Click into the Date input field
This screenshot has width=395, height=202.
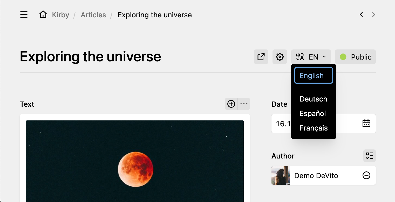point(324,124)
